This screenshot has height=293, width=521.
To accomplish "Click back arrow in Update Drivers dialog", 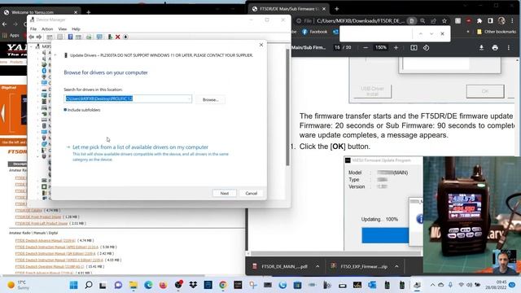I will [55, 55].
